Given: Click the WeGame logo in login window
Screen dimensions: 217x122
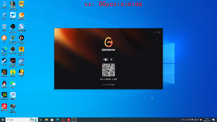Looking at the screenshot, I should click(x=108, y=44).
